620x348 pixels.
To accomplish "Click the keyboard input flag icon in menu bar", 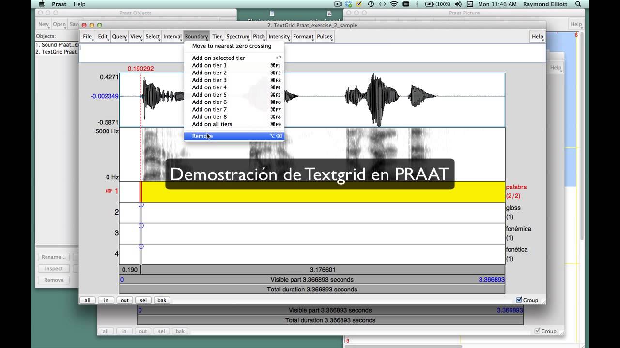I will pos(469,4).
